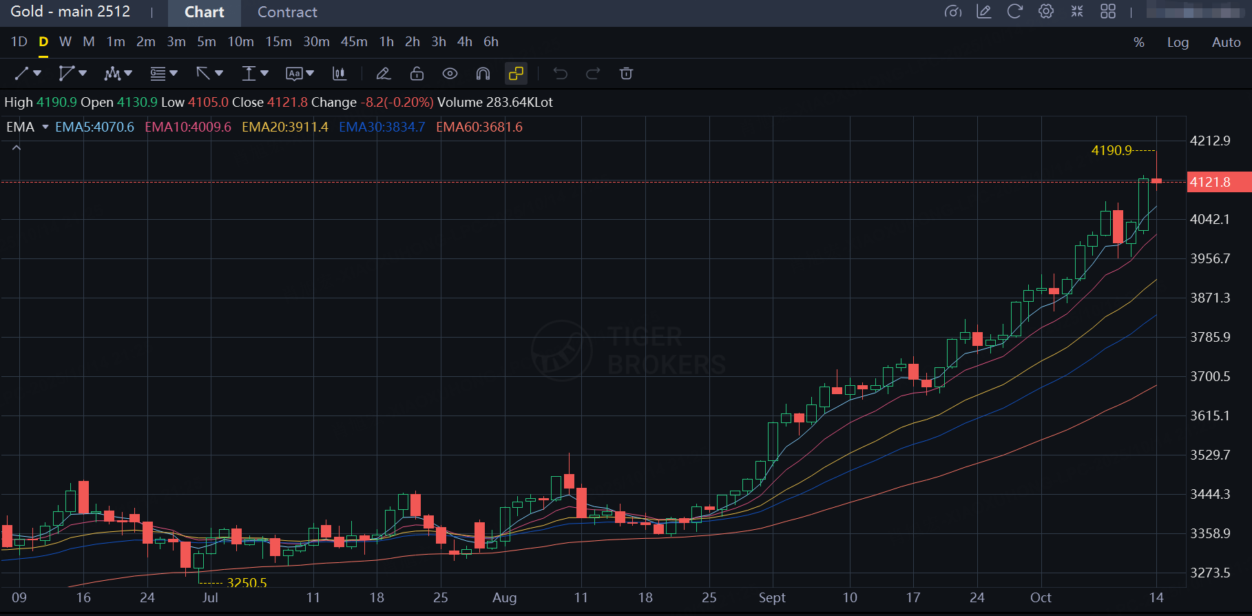Toggle Log scale mode
This screenshot has height=616, width=1252.
tap(1178, 43)
